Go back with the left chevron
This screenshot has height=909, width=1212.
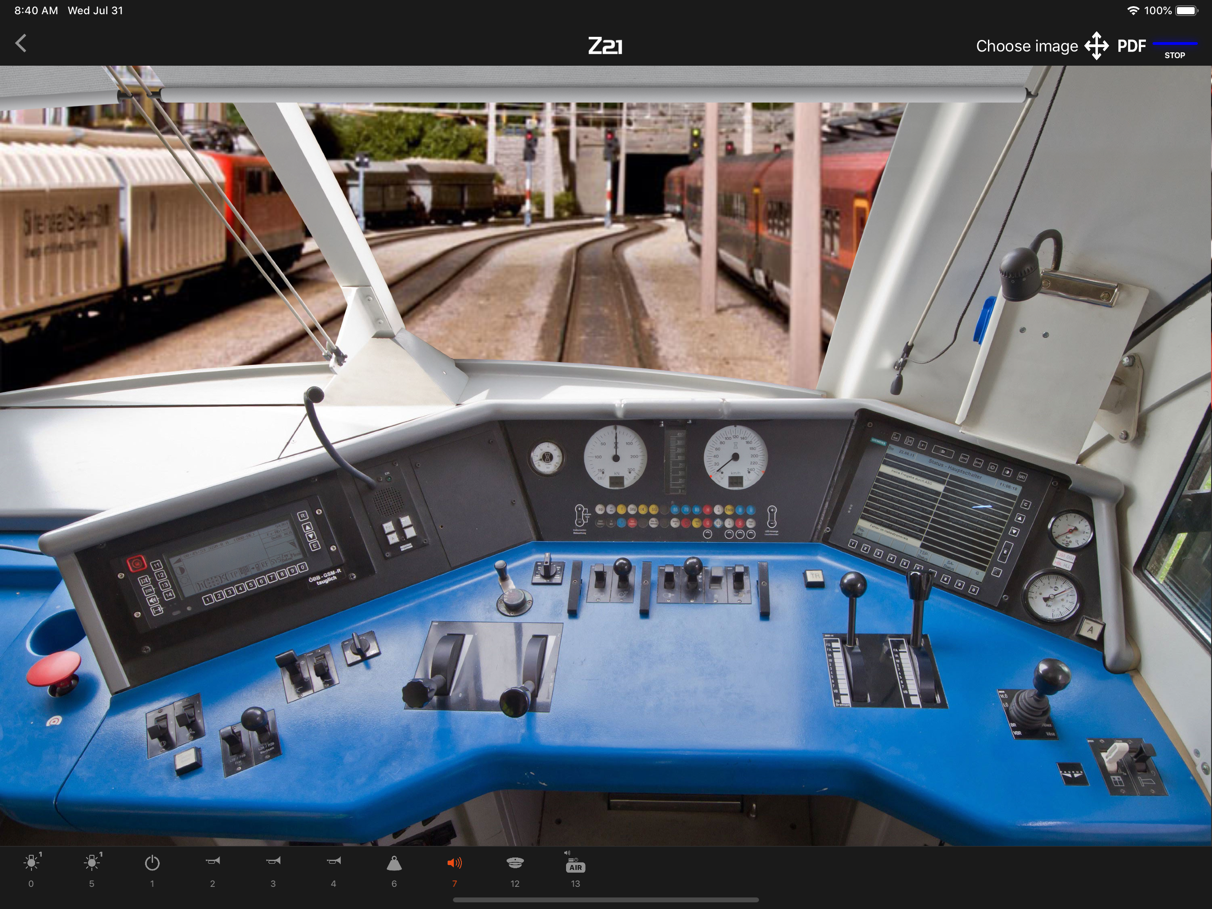[21, 43]
